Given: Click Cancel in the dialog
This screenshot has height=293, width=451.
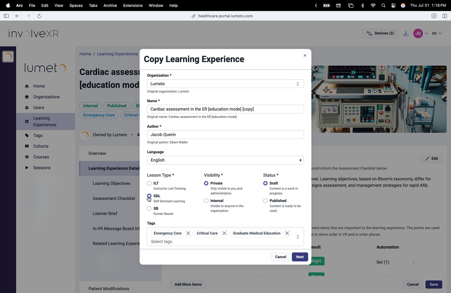Looking at the screenshot, I should click(281, 257).
